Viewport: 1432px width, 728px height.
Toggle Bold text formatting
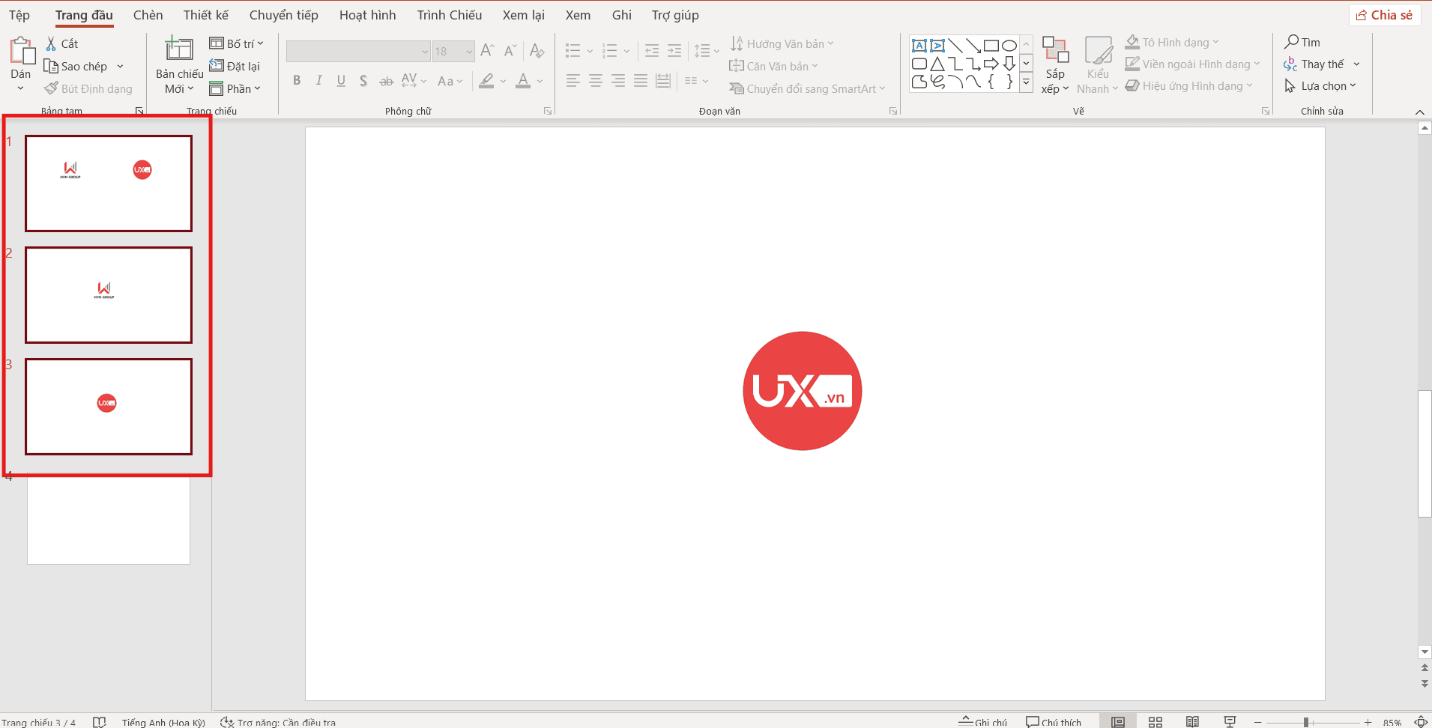[x=297, y=81]
